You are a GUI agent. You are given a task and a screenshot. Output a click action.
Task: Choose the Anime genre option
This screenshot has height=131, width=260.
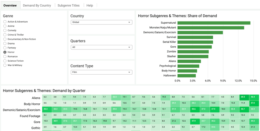[x=5, y=26]
